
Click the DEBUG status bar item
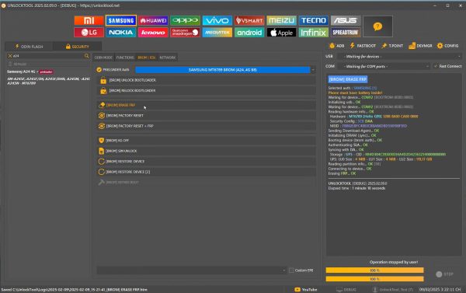[346, 290]
